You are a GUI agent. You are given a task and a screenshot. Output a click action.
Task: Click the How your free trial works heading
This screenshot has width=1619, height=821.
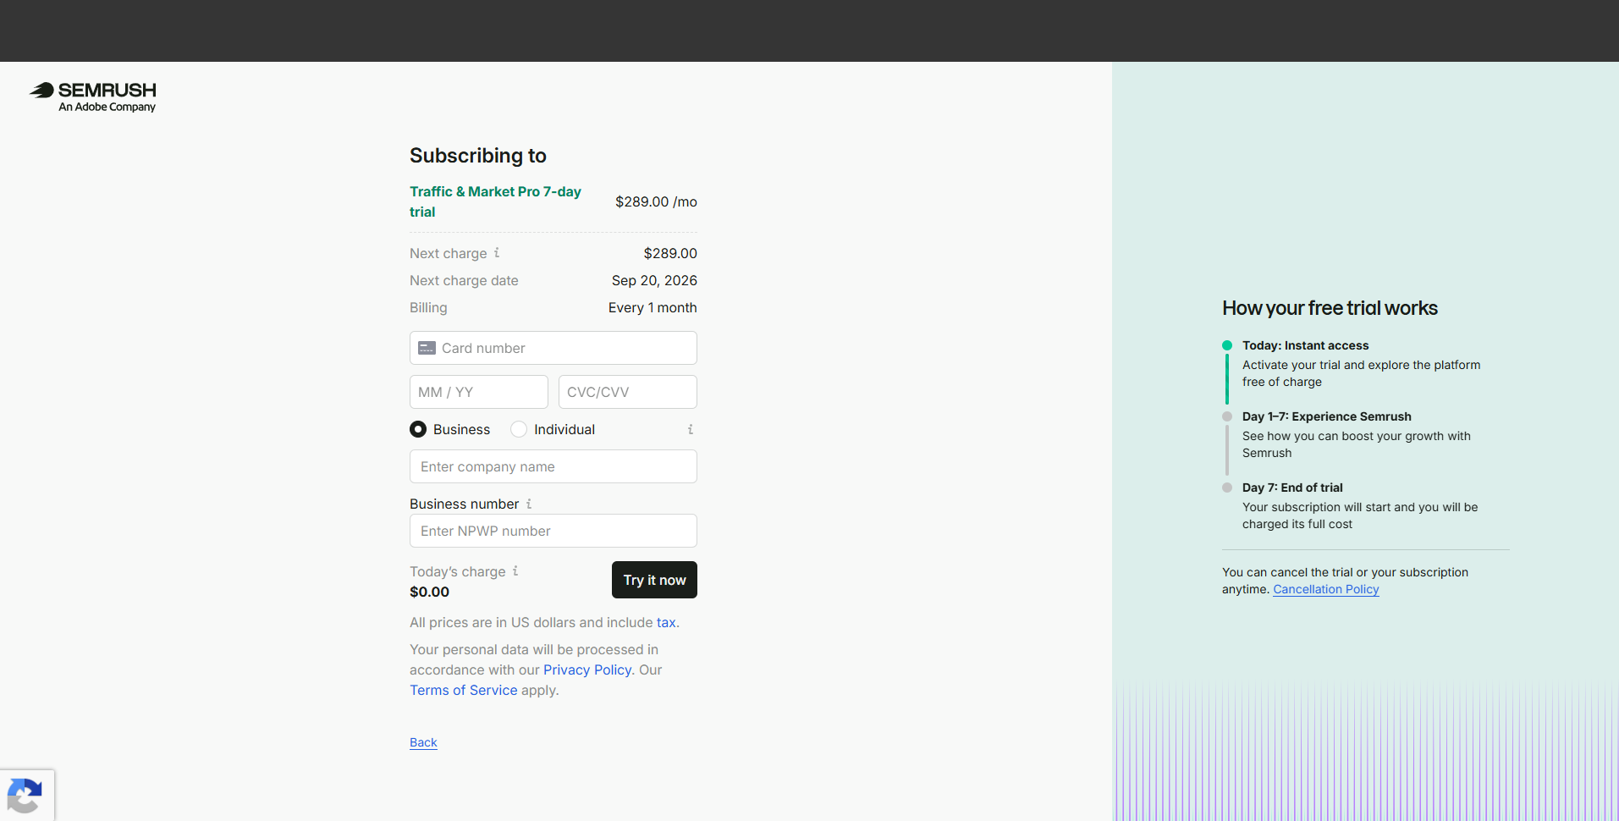1330,308
